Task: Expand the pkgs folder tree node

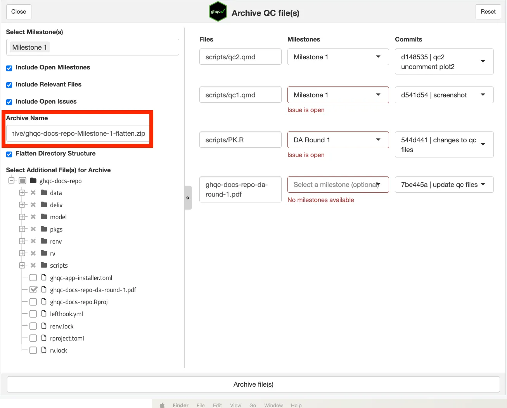Action: click(x=22, y=229)
